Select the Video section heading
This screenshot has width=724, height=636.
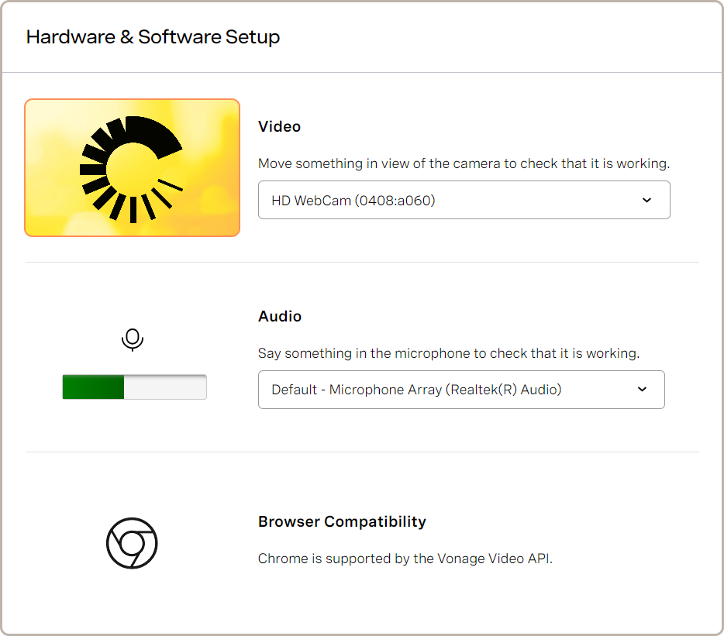pos(279,126)
